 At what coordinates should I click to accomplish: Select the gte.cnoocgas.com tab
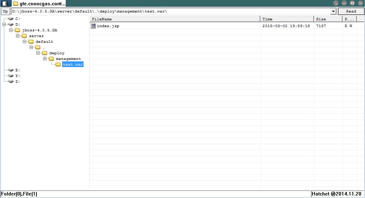pyautogui.click(x=39, y=4)
